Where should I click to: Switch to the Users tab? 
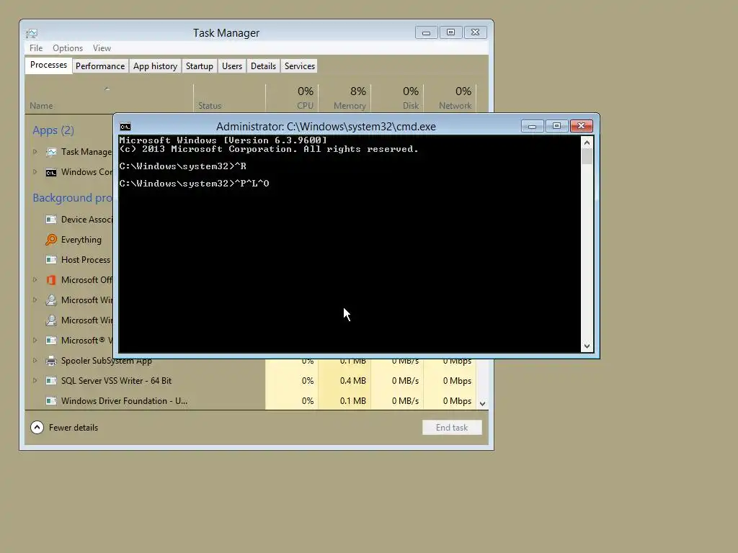pyautogui.click(x=232, y=66)
